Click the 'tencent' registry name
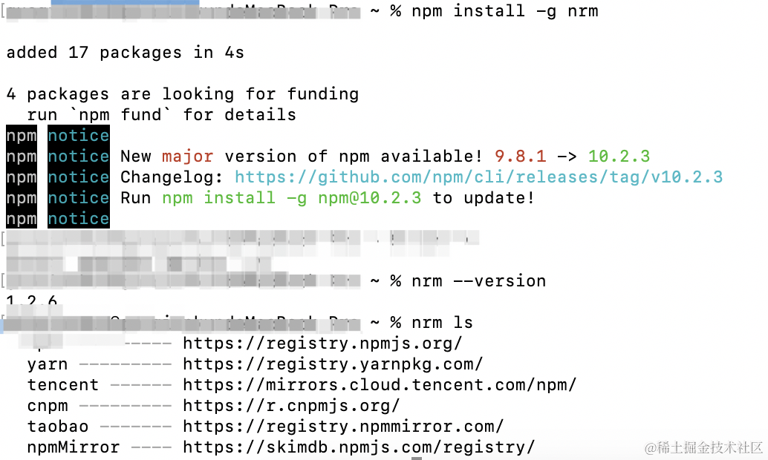This screenshot has width=768, height=460. (62, 385)
